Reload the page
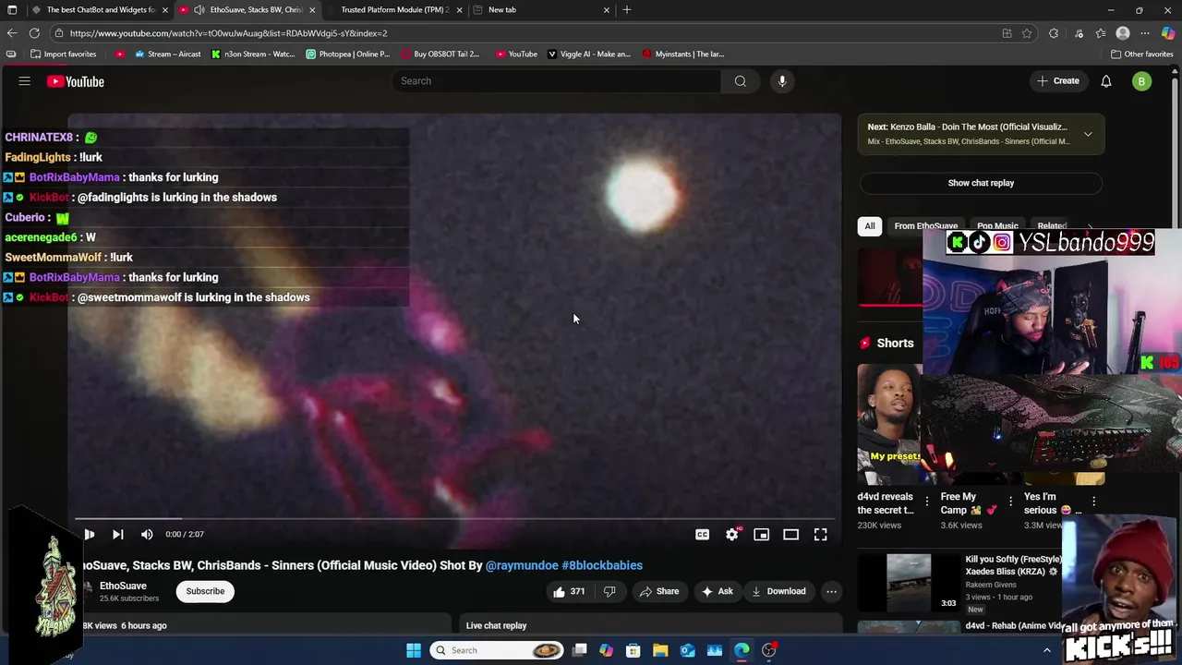Image resolution: width=1182 pixels, height=665 pixels. tap(34, 33)
